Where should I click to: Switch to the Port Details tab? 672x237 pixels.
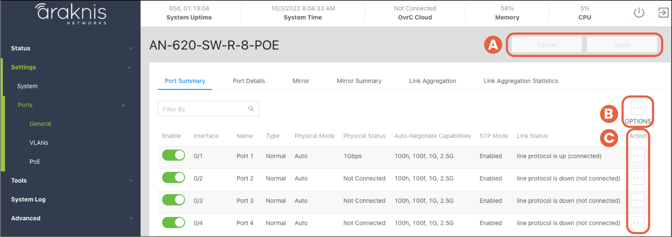tap(249, 81)
